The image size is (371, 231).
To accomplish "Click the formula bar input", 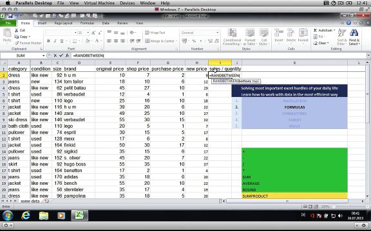I will pyautogui.click(x=219, y=56).
